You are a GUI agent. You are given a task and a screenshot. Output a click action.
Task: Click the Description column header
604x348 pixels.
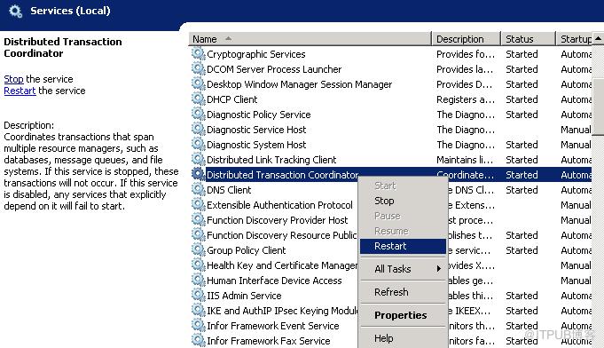(x=467, y=39)
